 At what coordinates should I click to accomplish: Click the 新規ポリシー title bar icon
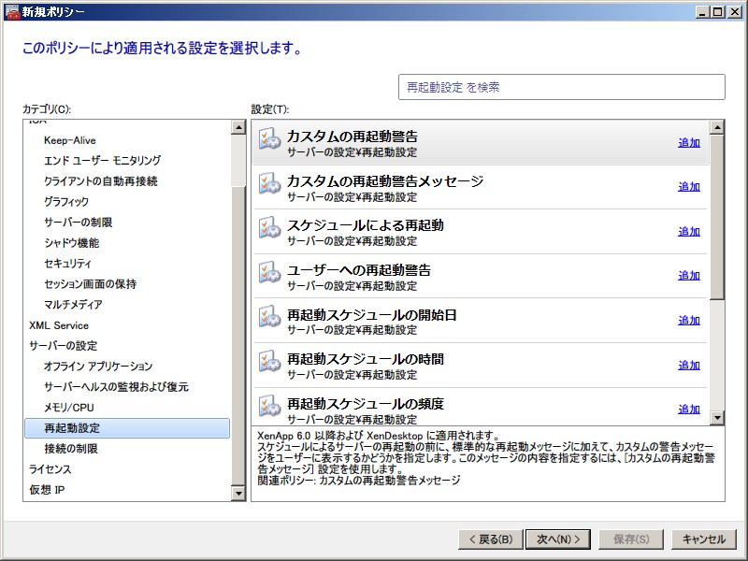pyautogui.click(x=11, y=10)
